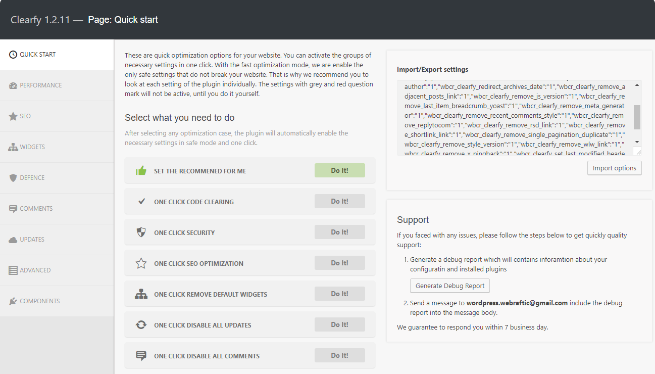Click the Comments speech bubble sidebar icon
655x374 pixels.
(x=13, y=209)
